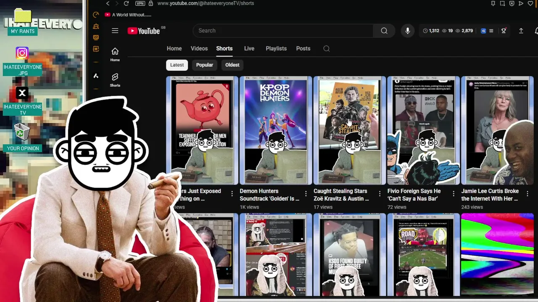Select the Latest sort chip
Screen dimensions: 538x302
click(177, 65)
